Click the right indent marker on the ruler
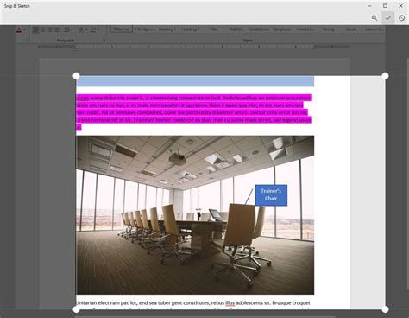Image resolution: width=409 pixels, height=318 pixels. (314, 47)
